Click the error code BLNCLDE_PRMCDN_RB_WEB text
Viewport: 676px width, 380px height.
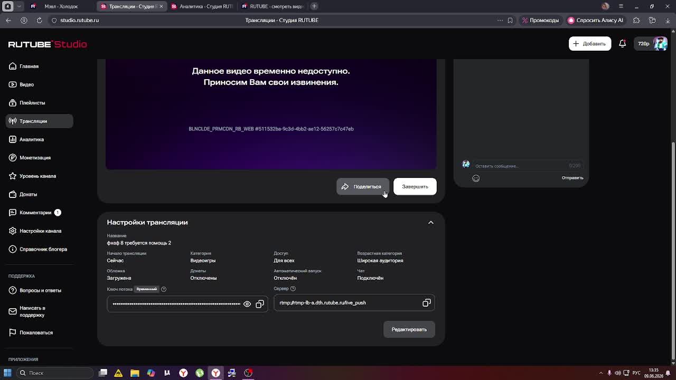click(x=271, y=129)
